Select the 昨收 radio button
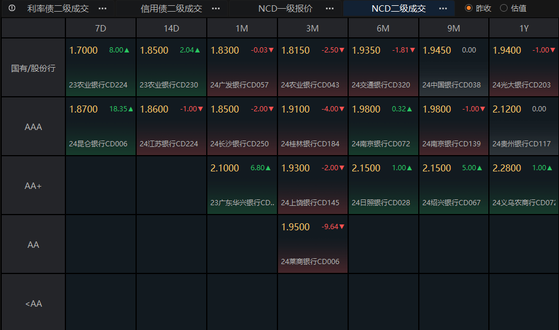This screenshot has height=330, width=559. pyautogui.click(x=469, y=8)
